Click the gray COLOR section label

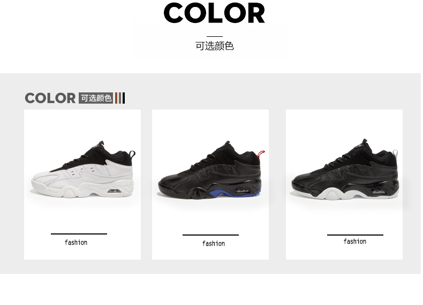[x=50, y=98]
